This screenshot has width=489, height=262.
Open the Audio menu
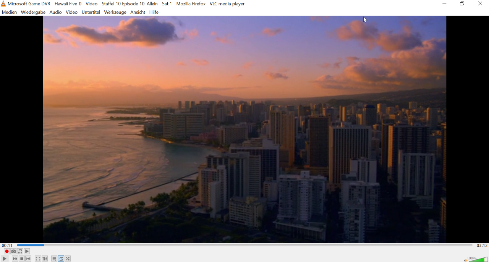pyautogui.click(x=55, y=12)
